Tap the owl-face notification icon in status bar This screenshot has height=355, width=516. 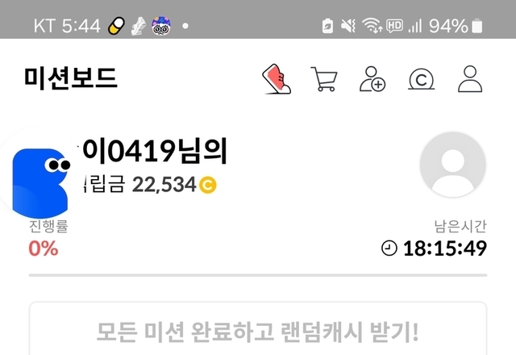[x=161, y=26]
